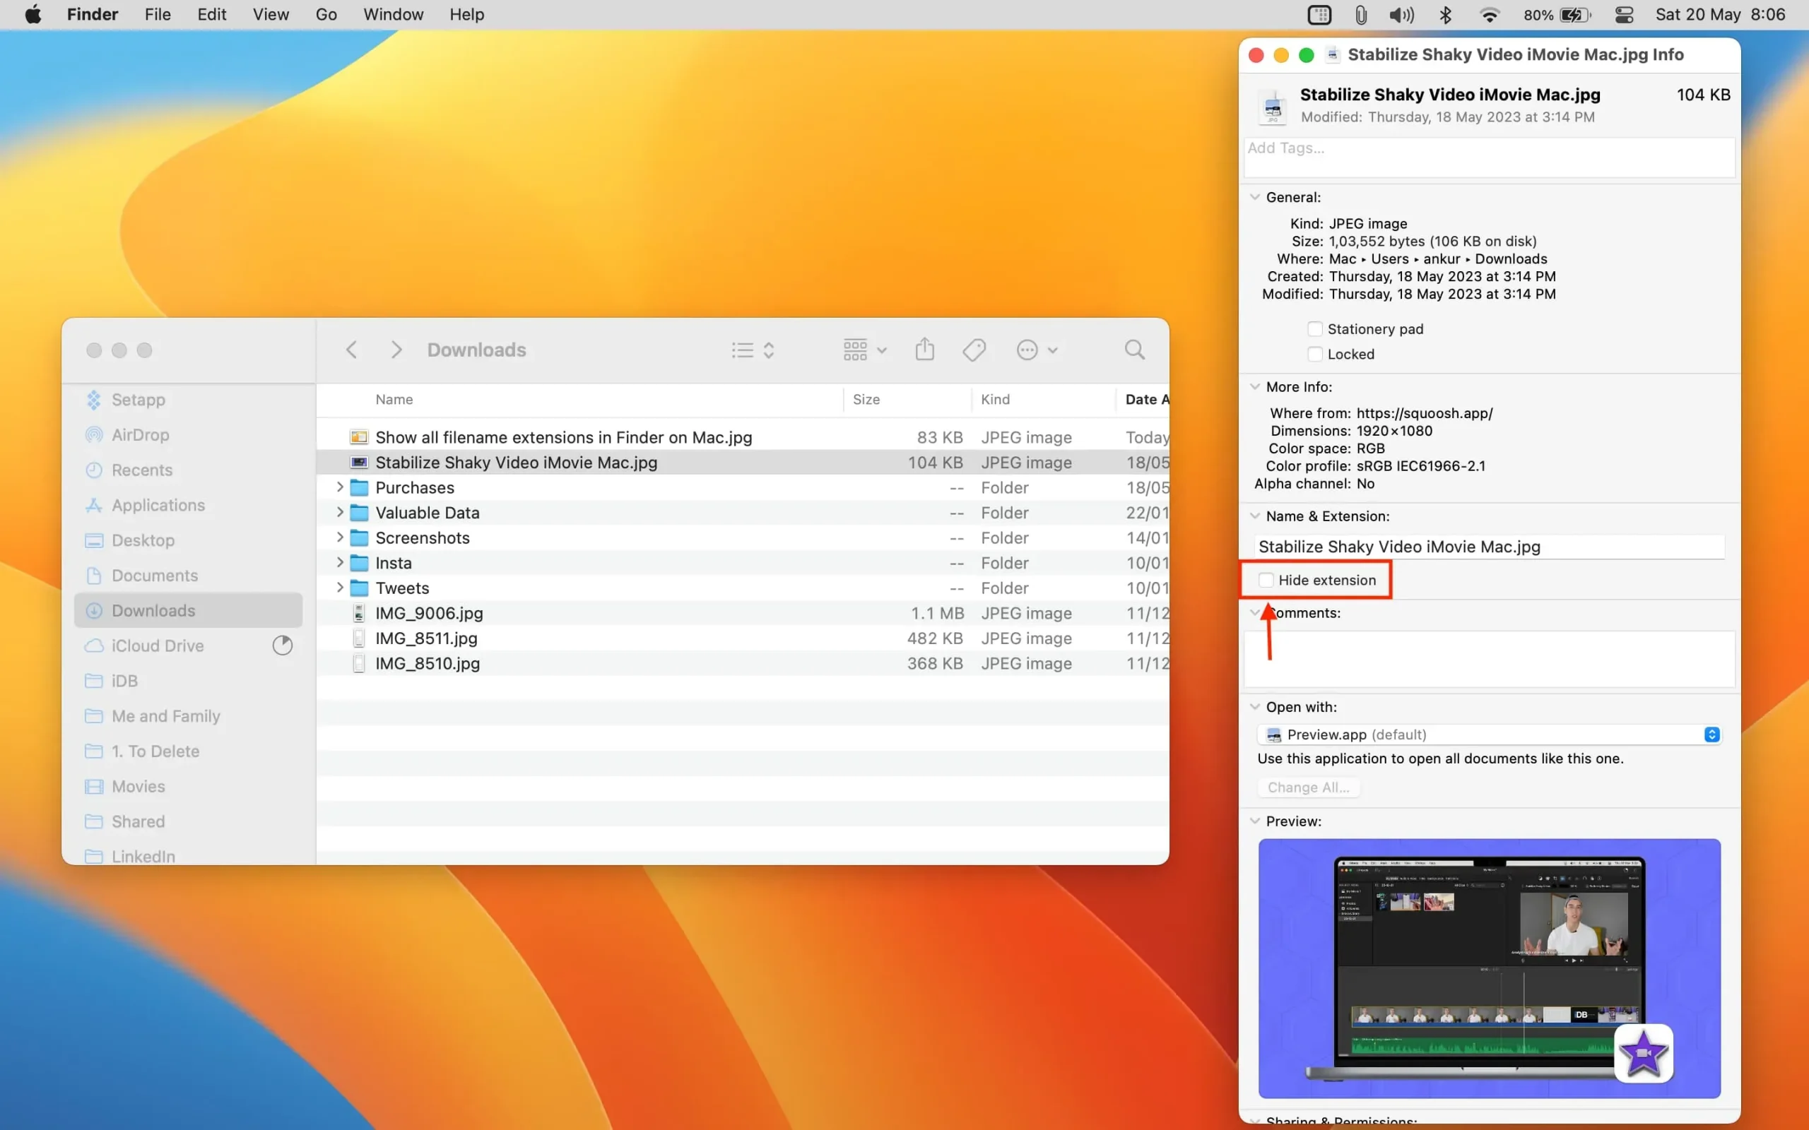The height and width of the screenshot is (1130, 1809).
Task: Open the View menu in menu bar
Action: pyautogui.click(x=269, y=14)
